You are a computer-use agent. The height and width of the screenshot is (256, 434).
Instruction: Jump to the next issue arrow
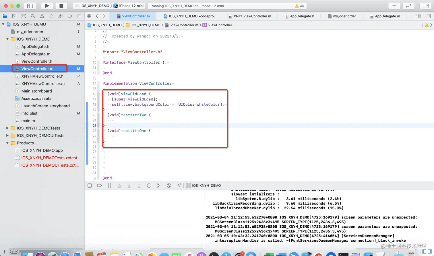click(431, 25)
